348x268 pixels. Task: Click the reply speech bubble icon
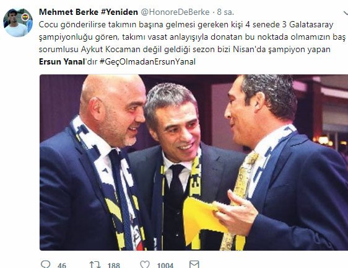coord(46,264)
